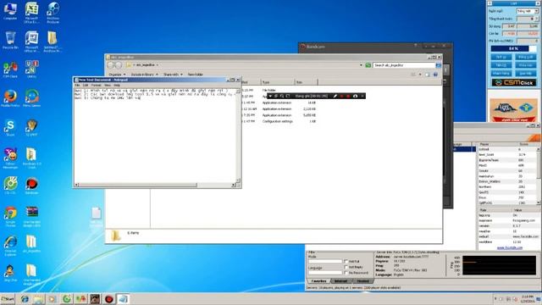Open the Bandicam red-circle desktop shortcut
This screenshot has width=542, height=305.
(x=31, y=185)
